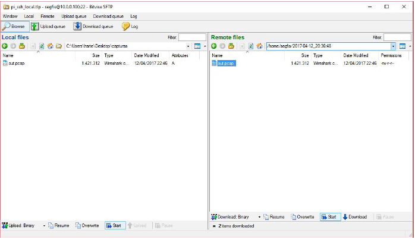
Task: Open the Upload queue toolbar tab
Action: [48, 26]
